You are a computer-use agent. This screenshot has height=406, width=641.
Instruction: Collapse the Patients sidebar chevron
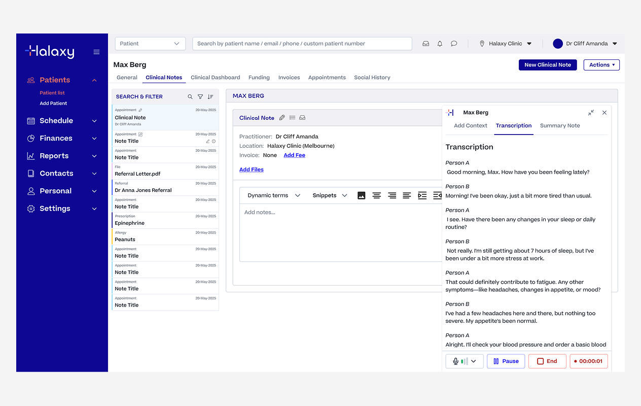94,80
